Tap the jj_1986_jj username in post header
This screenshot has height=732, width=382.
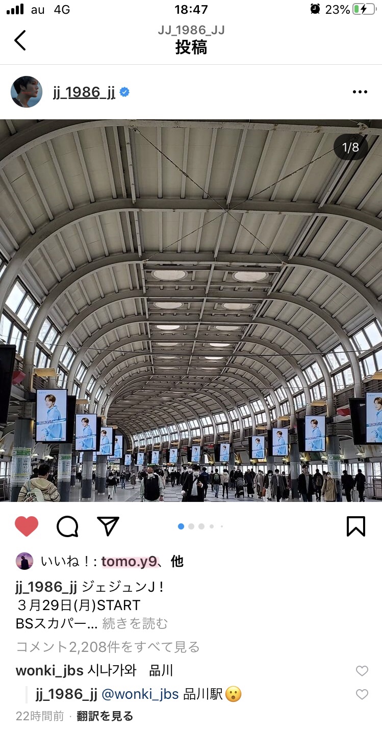point(84,92)
